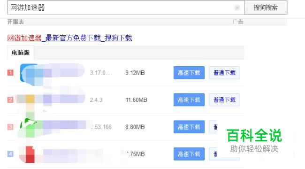This screenshot has width=305, height=169.
Task: Click the rank 4 number badge
Action: 10,154
